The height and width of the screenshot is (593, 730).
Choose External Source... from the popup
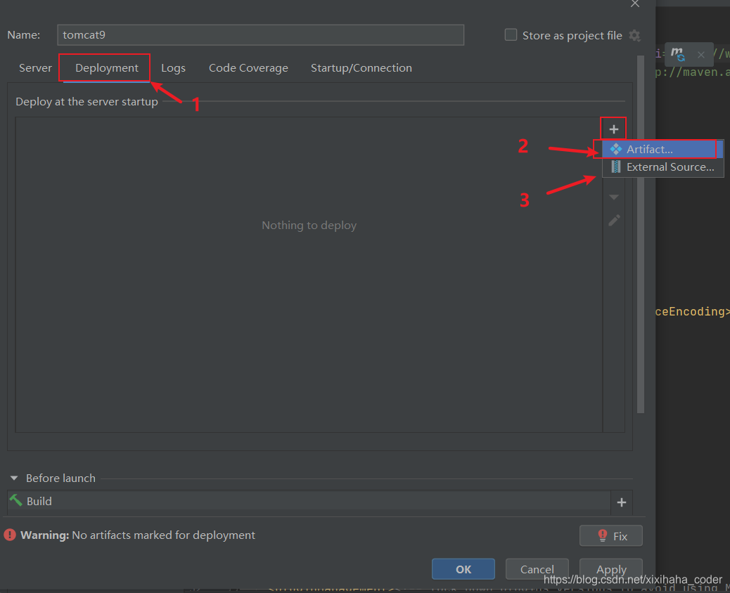click(662, 167)
